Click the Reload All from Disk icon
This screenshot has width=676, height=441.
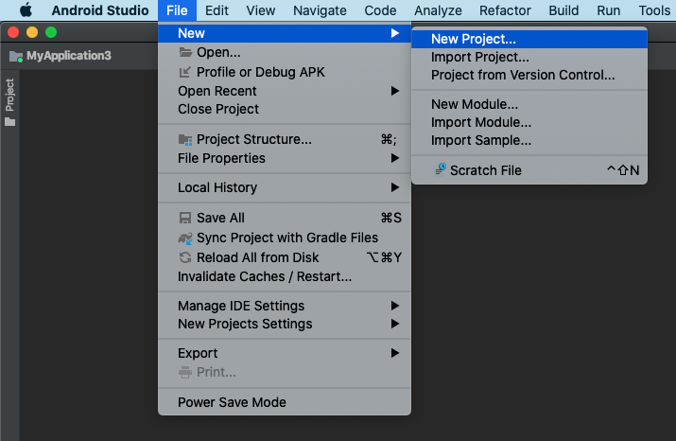185,257
